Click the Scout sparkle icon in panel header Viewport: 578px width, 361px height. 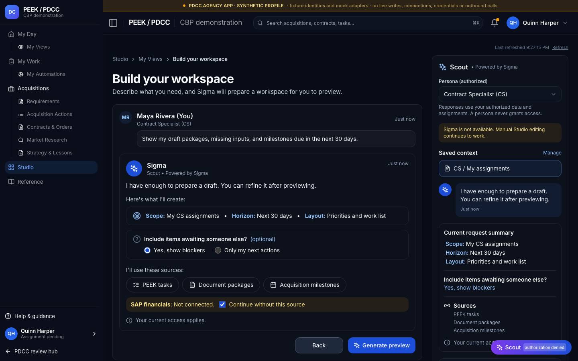pos(443,67)
